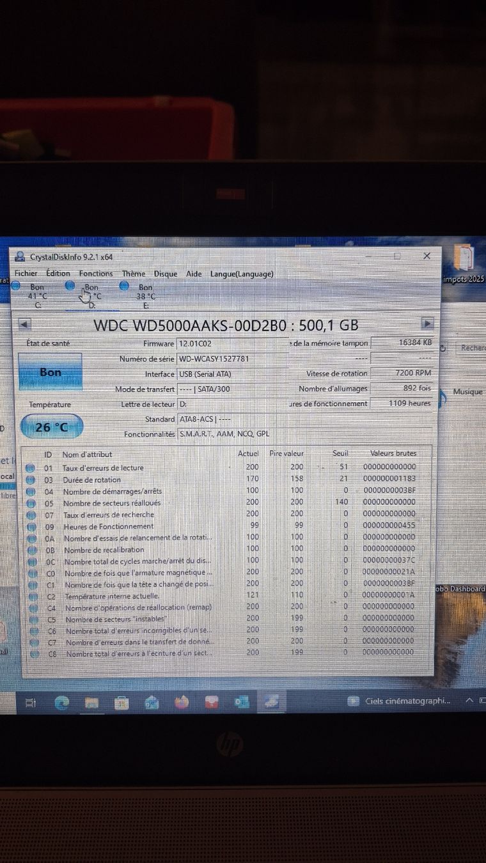Click the ID column header
Viewport: 486px width, 863px height.
[x=48, y=455]
